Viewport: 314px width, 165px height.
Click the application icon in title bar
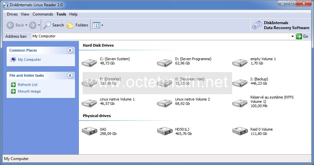pyautogui.click(x=5, y=5)
